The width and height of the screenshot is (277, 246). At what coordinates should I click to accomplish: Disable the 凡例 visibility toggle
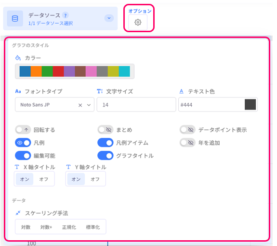point(23,143)
